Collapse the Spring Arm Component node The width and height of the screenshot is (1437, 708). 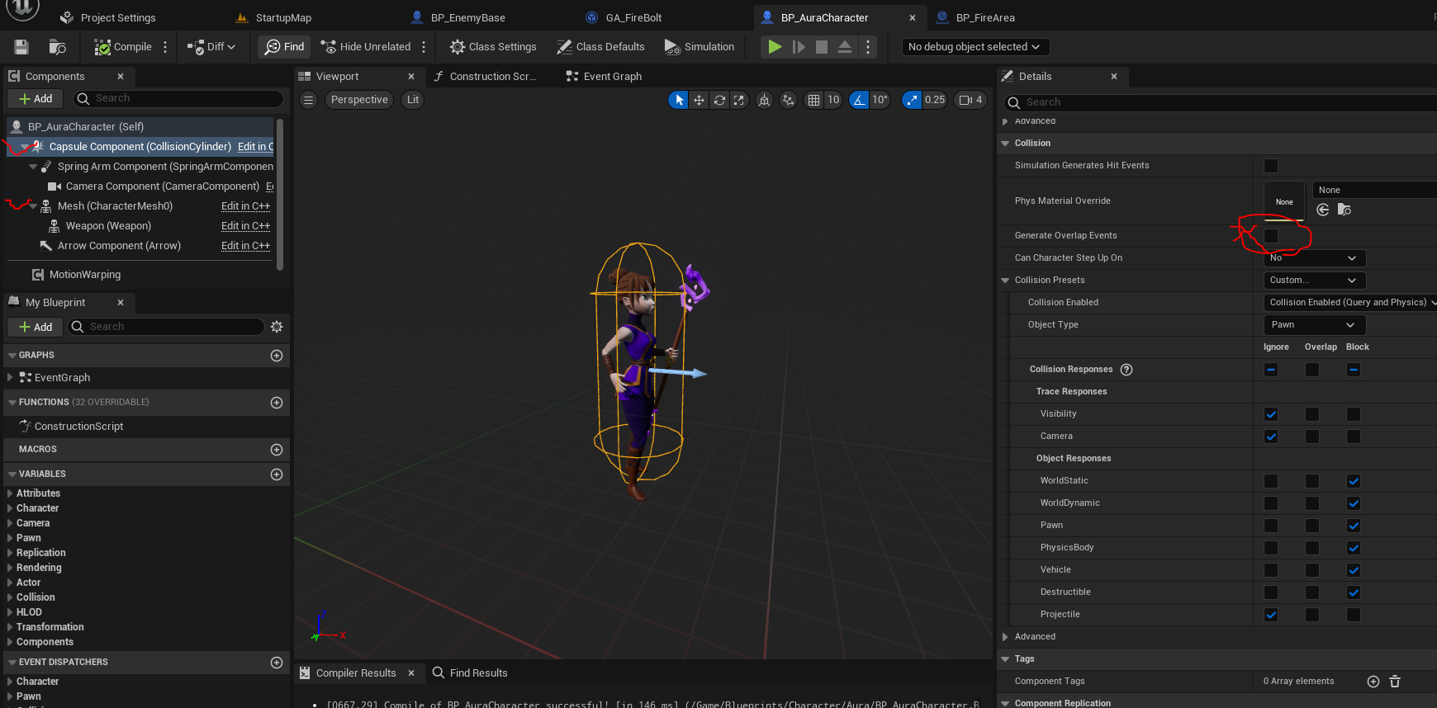click(33, 167)
